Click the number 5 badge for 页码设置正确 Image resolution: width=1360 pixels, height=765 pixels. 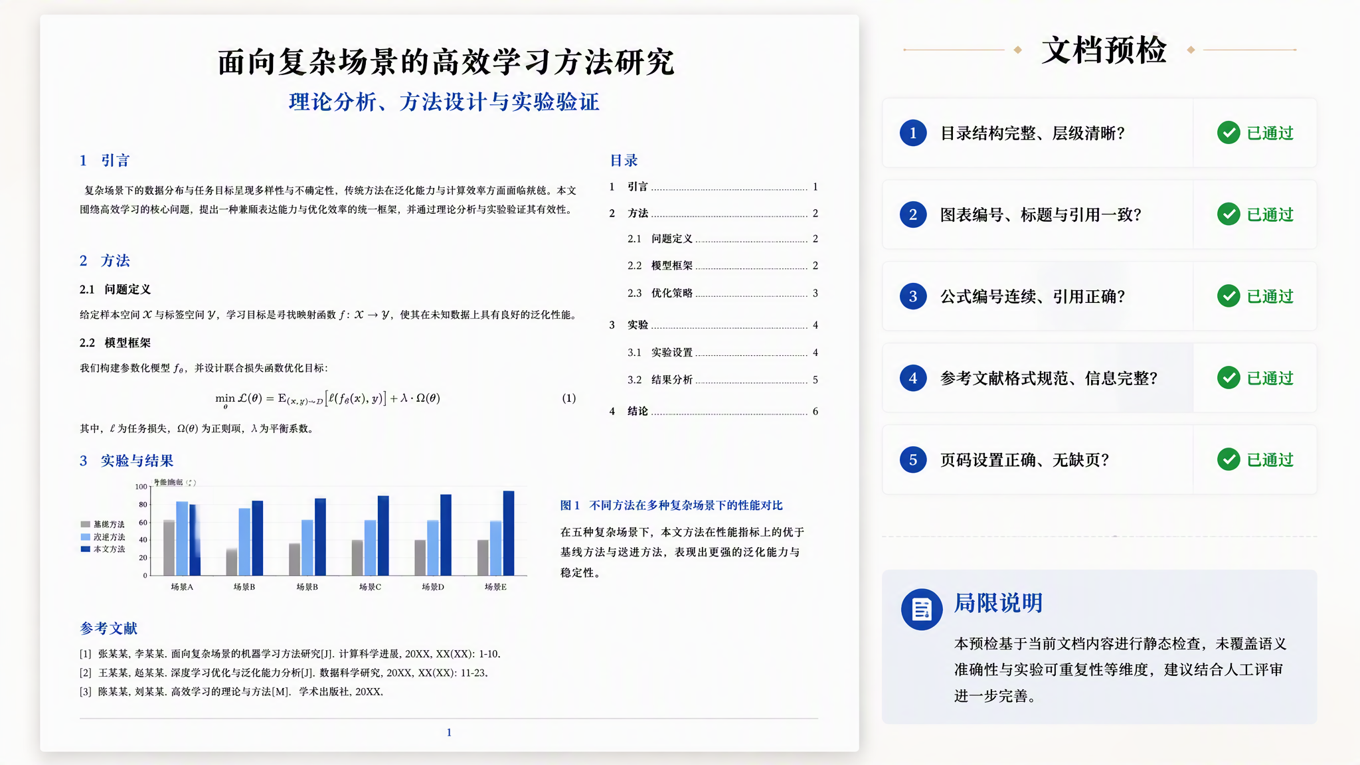(x=913, y=460)
